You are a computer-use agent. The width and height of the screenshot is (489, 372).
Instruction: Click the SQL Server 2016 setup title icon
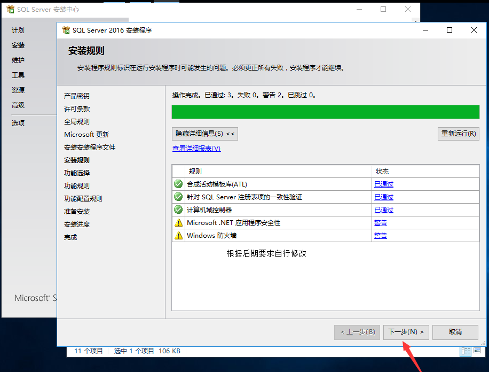pyautogui.click(x=66, y=30)
